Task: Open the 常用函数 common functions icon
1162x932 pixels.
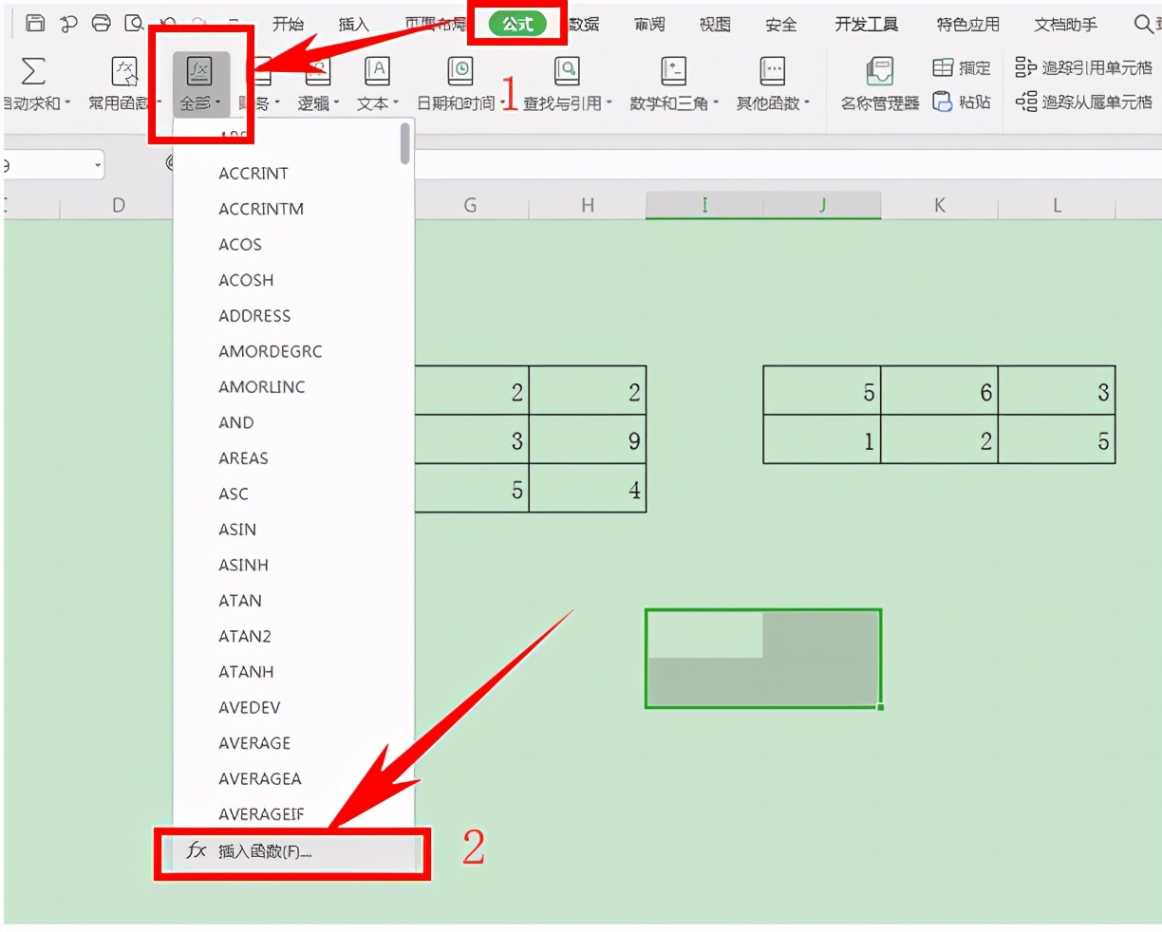Action: coord(124,71)
